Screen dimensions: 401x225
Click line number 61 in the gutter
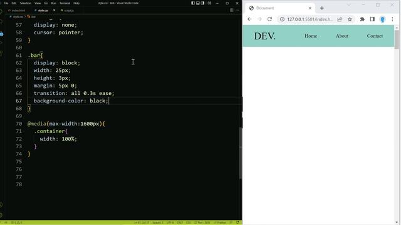click(19, 56)
